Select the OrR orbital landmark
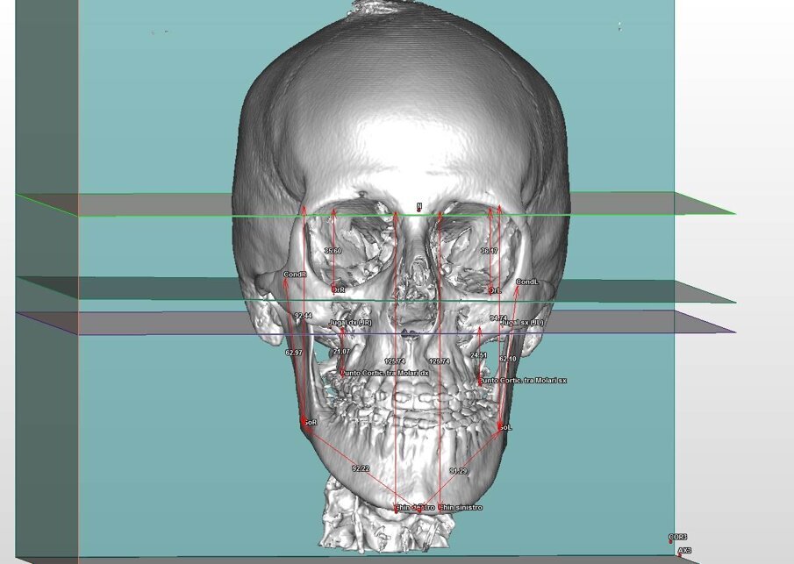794x564 pixels. pyautogui.click(x=337, y=289)
